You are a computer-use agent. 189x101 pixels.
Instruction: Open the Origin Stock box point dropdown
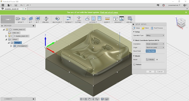pyautogui.click(x=155, y=47)
